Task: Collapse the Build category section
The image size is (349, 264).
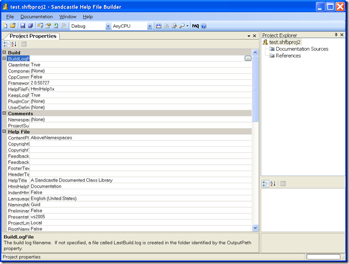Action: point(4,53)
